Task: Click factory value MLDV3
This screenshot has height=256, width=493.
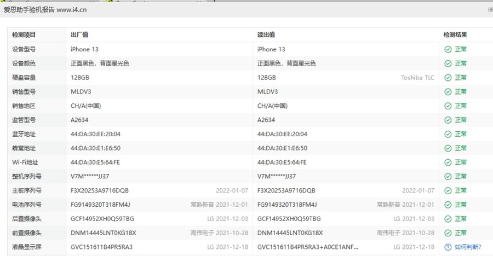Action: pos(81,92)
